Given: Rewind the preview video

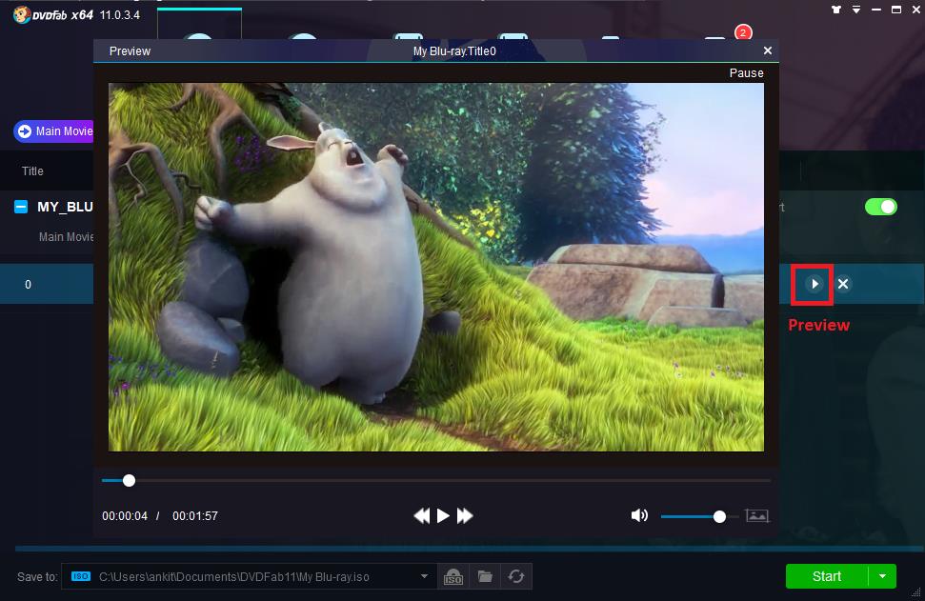Looking at the screenshot, I should 421,516.
